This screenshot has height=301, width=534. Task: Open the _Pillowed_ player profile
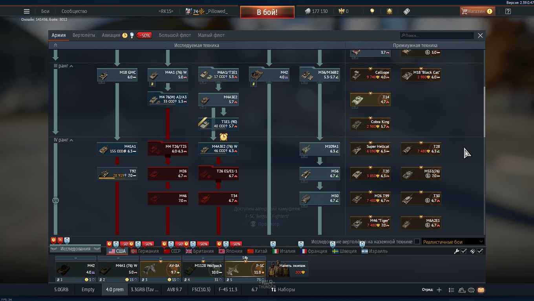point(216,11)
